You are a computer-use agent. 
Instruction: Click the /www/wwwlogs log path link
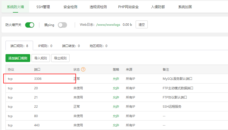tap(108, 25)
